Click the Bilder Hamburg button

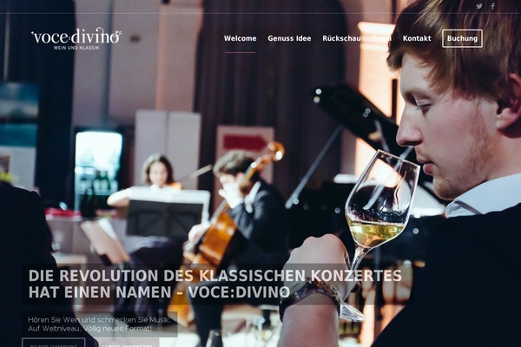(x=54, y=343)
